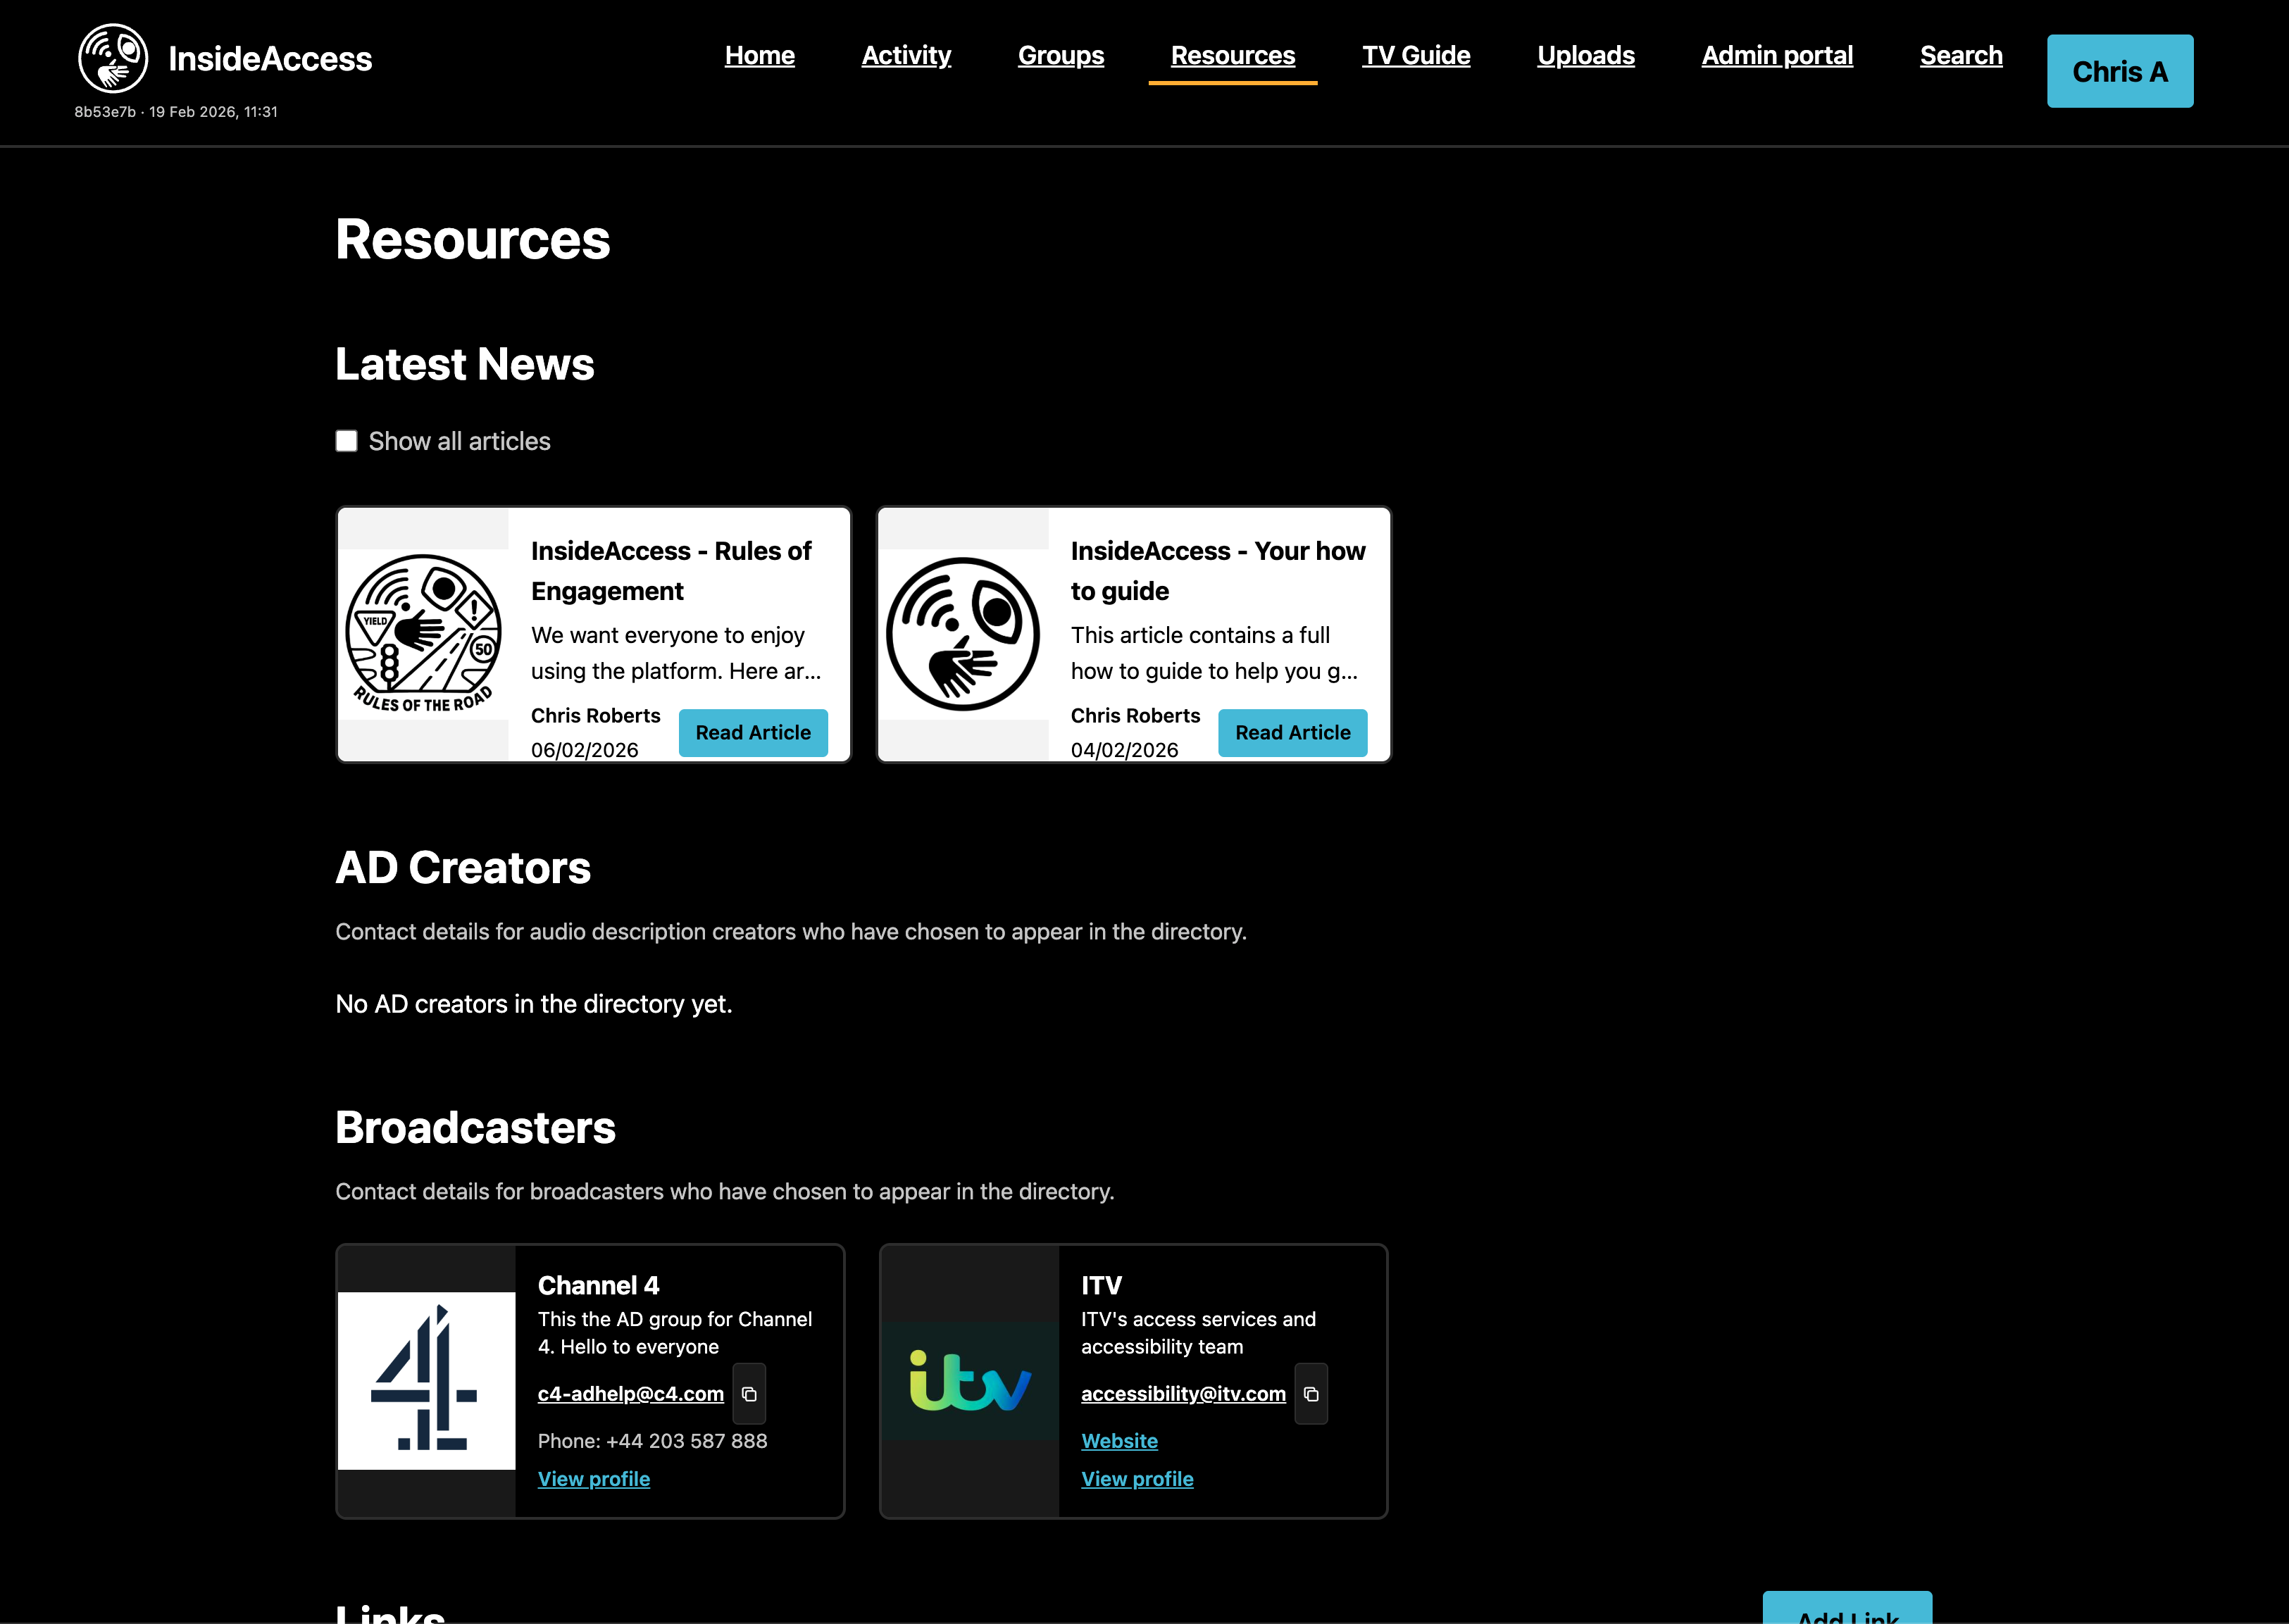Screen dimensions: 2289x1624
Task: Read the Your how to guide article
Action: point(1292,732)
